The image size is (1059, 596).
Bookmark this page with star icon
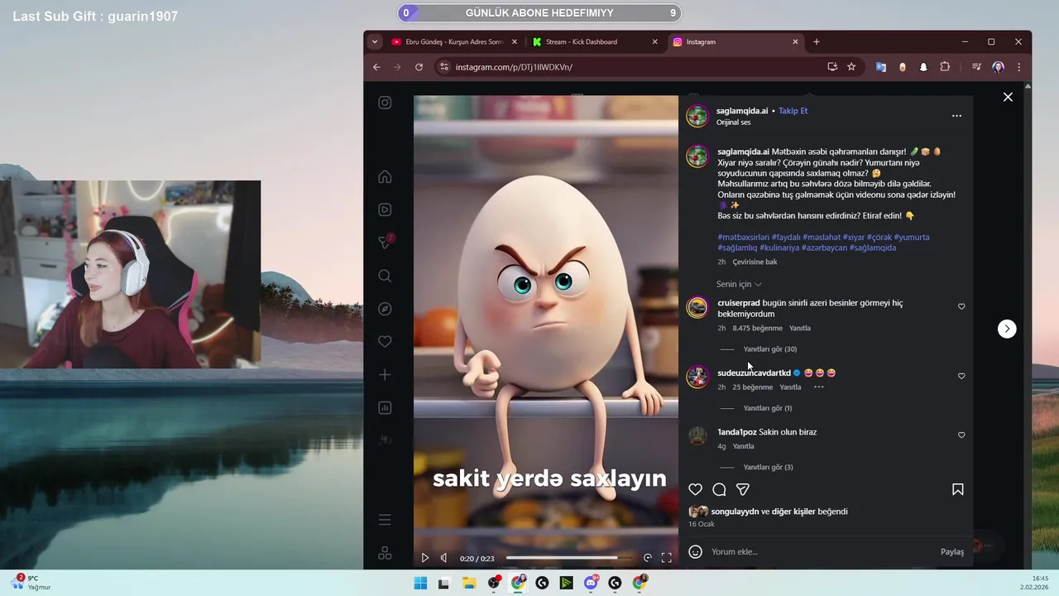pos(851,67)
